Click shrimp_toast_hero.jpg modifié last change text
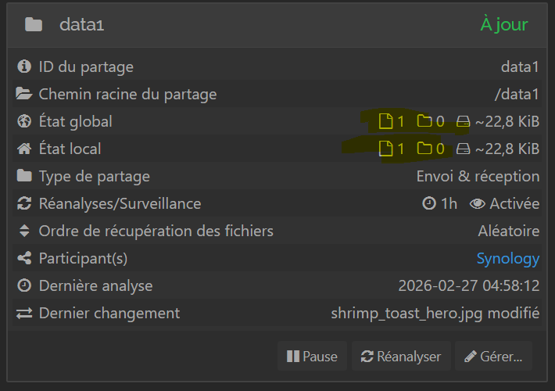This screenshot has width=555, height=391. click(435, 314)
